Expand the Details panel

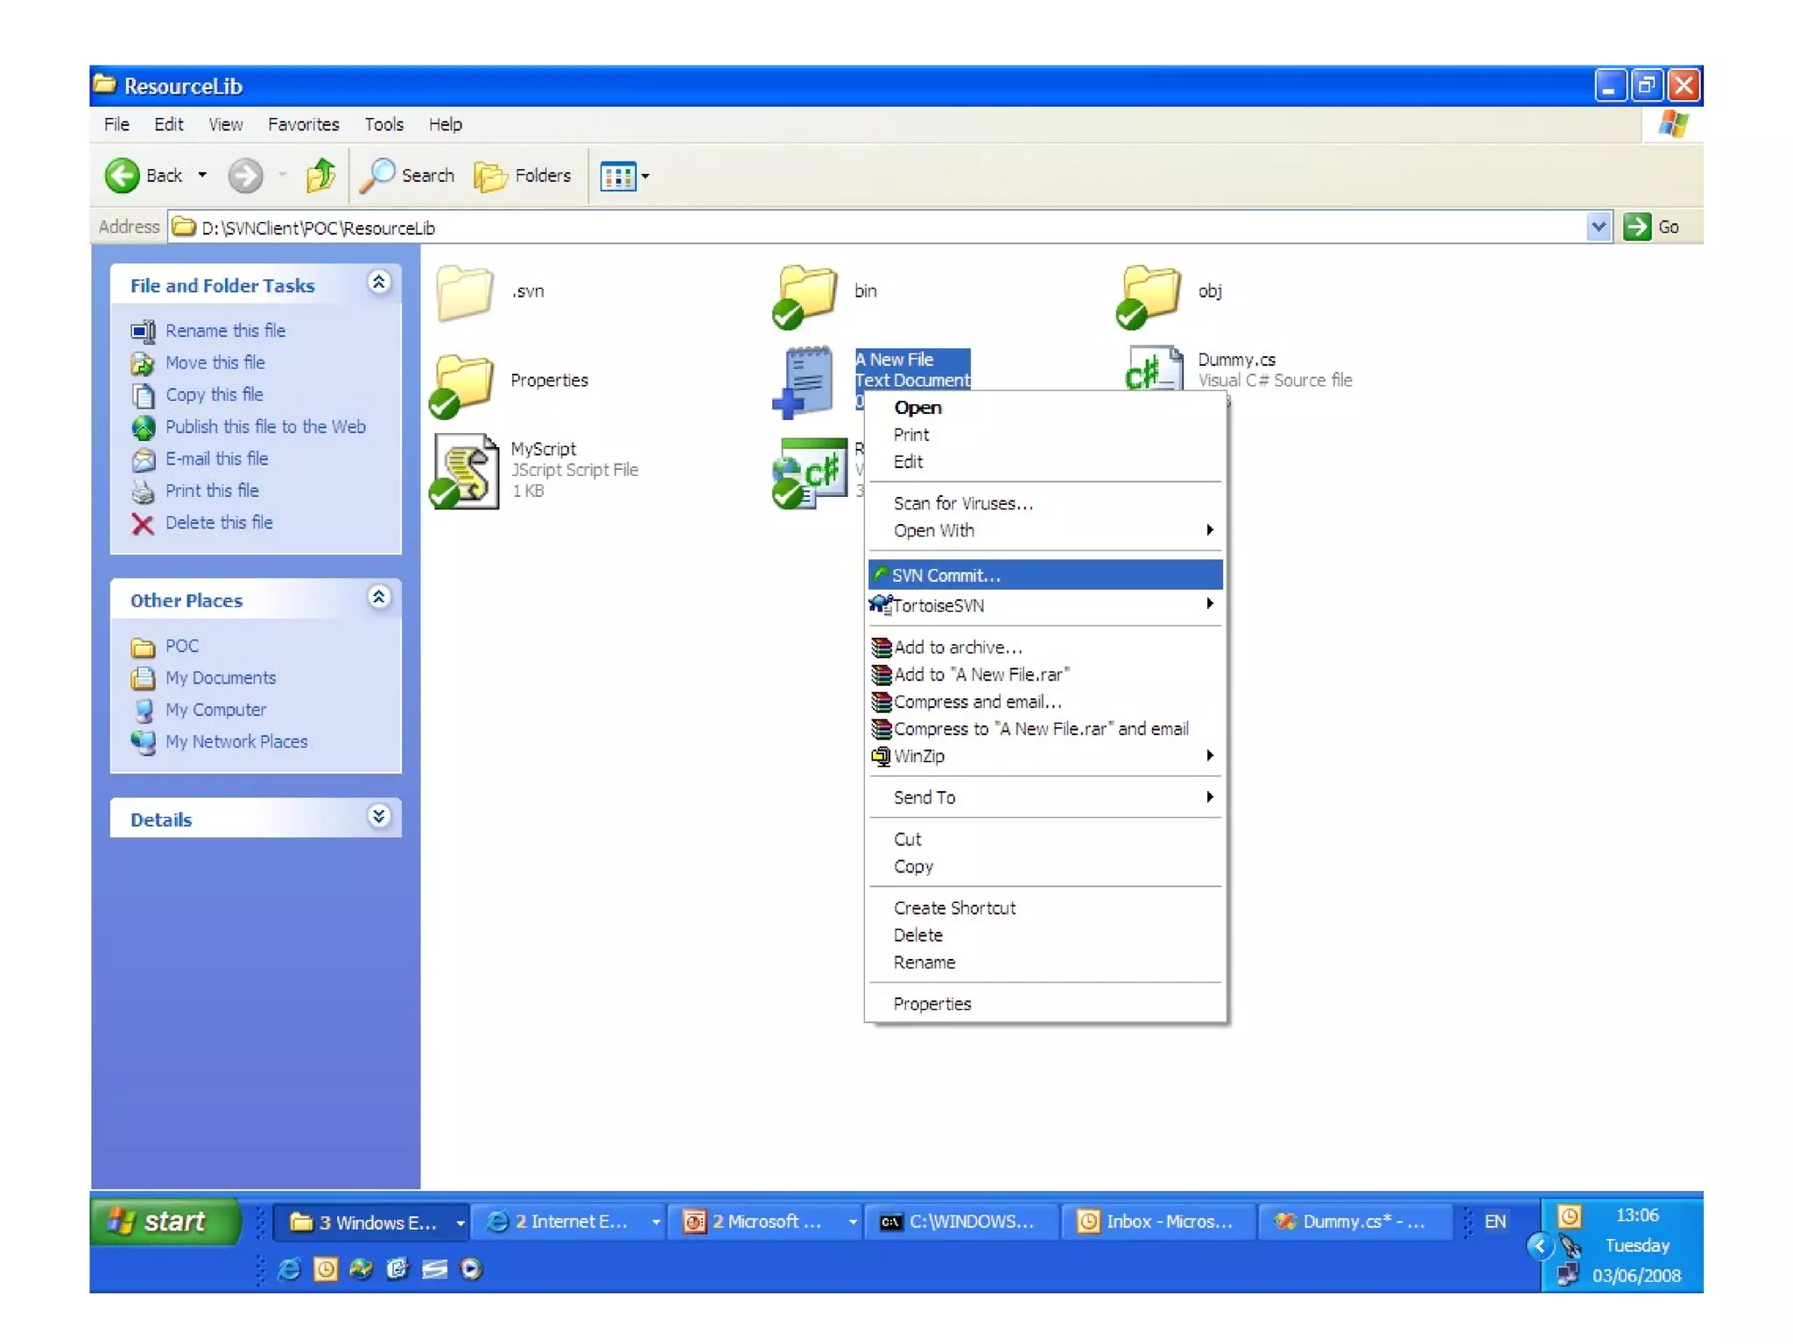[x=379, y=816]
